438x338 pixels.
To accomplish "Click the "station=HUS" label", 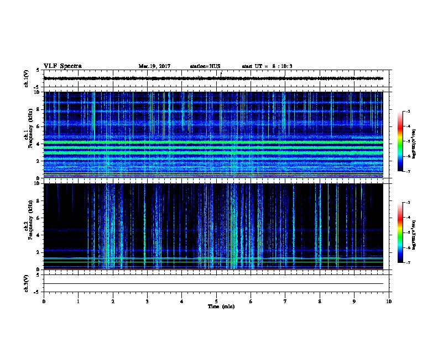I will click(x=205, y=66).
